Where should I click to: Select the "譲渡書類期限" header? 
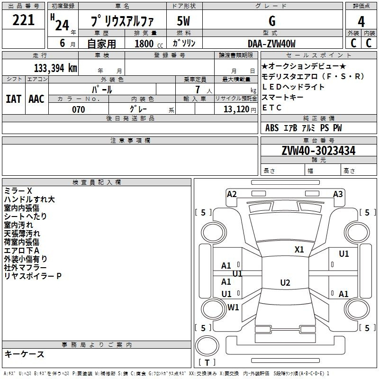point(236,55)
